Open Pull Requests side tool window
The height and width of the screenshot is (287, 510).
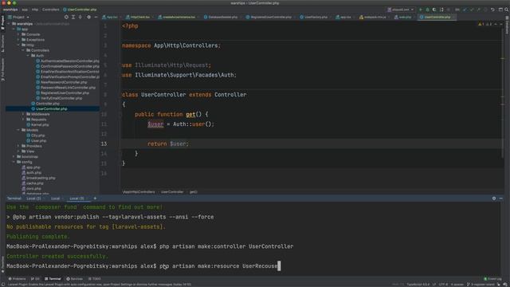[x=2, y=69]
